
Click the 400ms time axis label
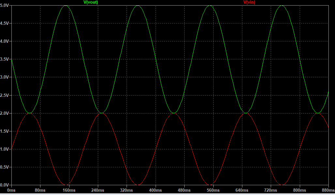click(x=156, y=190)
